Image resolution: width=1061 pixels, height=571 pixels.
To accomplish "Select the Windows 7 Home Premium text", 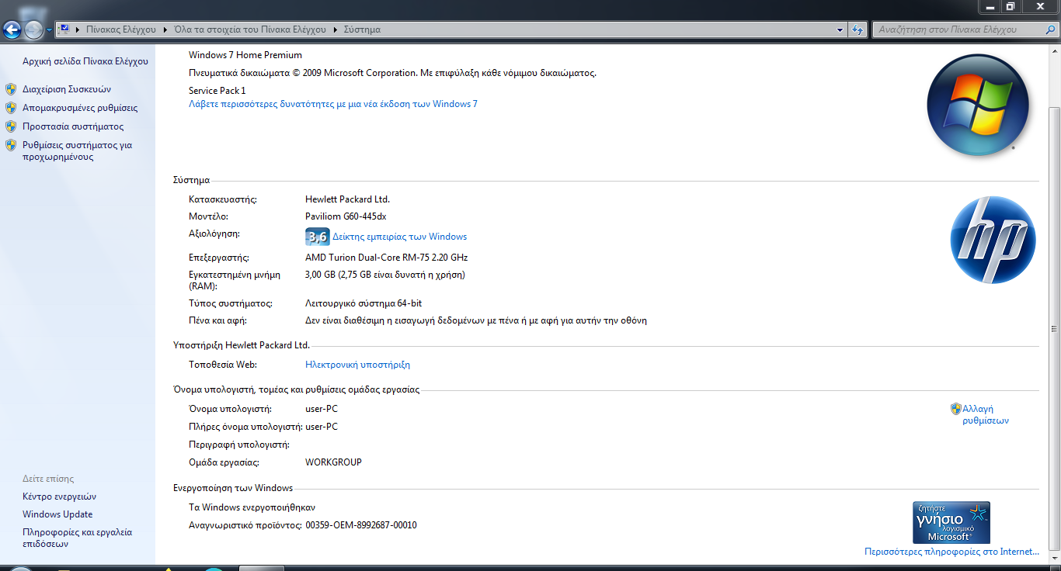I will pyautogui.click(x=245, y=55).
